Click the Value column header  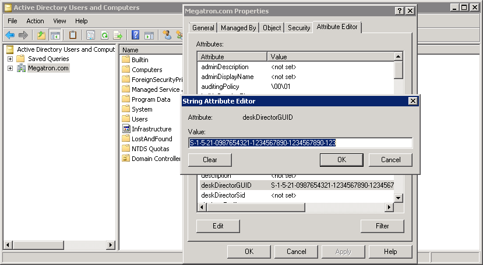[330, 56]
